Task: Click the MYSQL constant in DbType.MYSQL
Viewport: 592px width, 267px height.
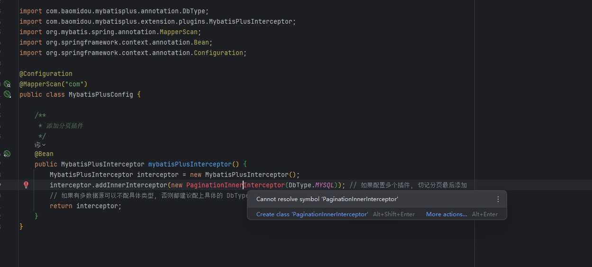Action: [325, 185]
